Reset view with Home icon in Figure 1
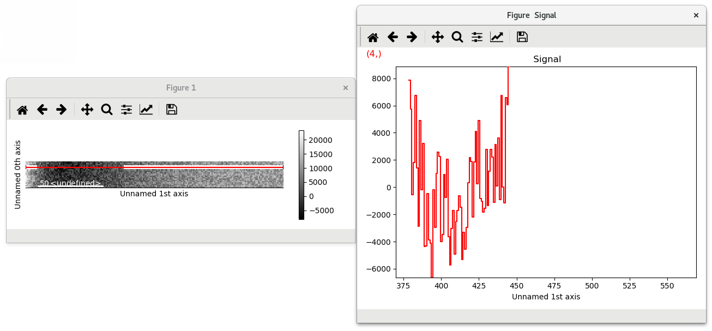 [22, 110]
